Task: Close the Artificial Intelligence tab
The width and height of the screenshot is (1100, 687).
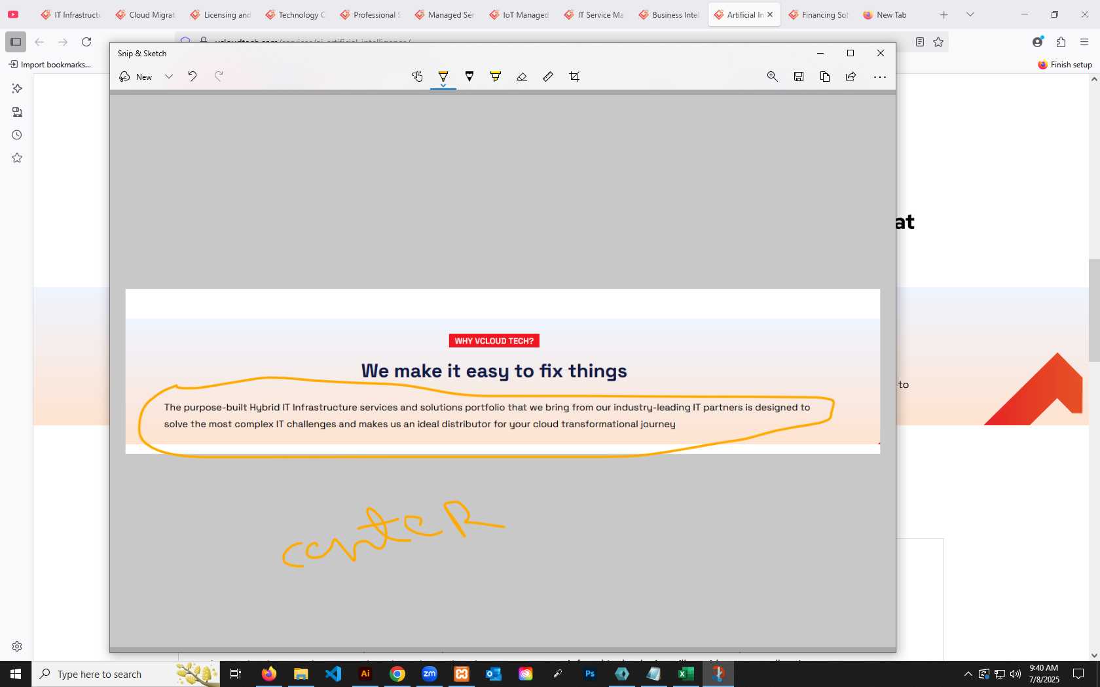Action: point(770,14)
